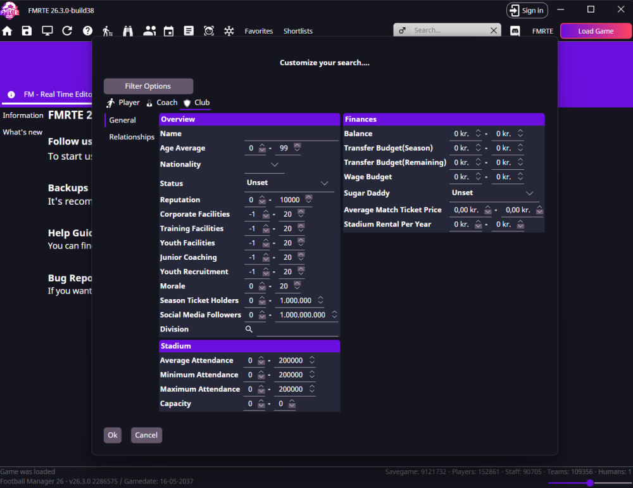Click the Division search input field

pyautogui.click(x=298, y=330)
